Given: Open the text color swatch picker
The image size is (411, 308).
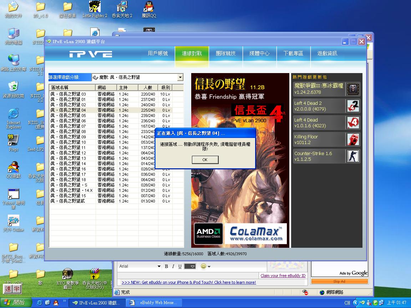Looking at the screenshot, I should (x=190, y=266).
